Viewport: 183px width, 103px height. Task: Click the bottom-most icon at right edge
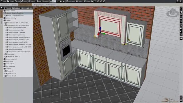[181, 100]
